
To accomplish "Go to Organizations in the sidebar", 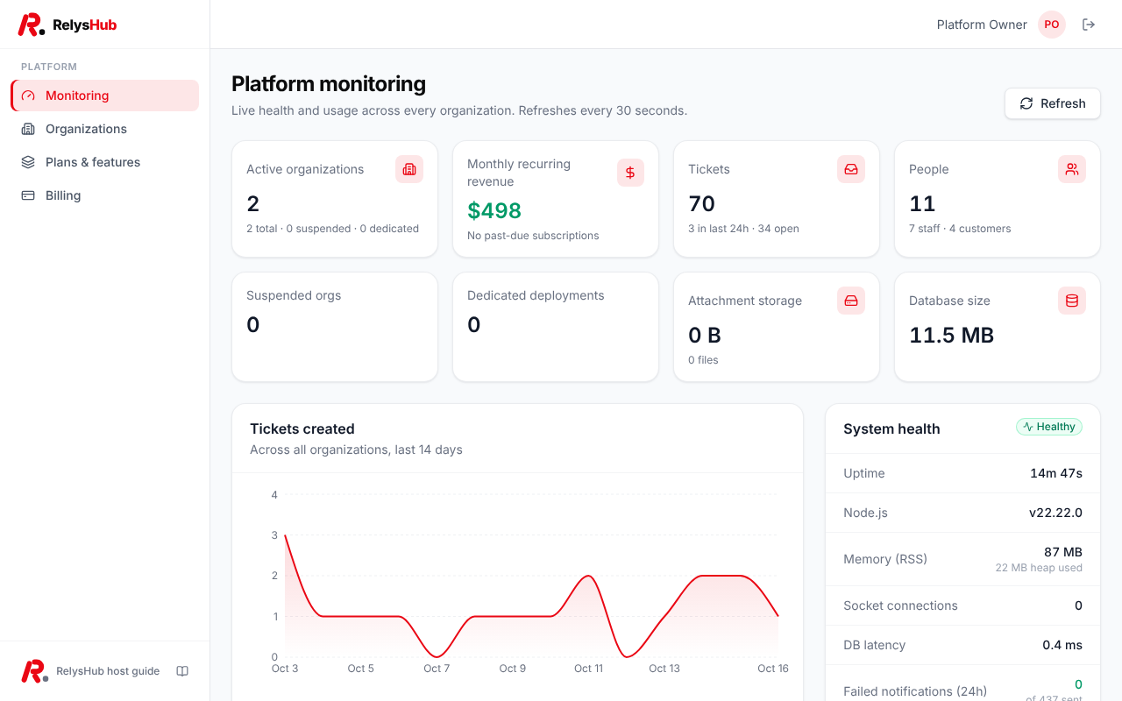I will pos(105,129).
